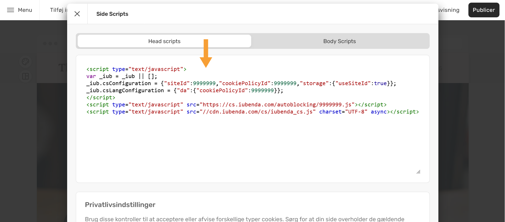The height and width of the screenshot is (222, 505).
Task: Place cursor on the var _iub line
Action: (122, 76)
